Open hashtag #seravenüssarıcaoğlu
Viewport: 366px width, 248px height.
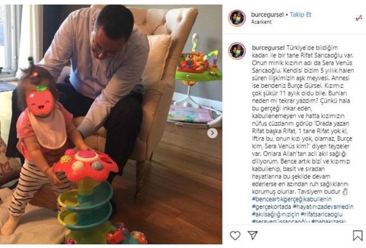click(281, 221)
